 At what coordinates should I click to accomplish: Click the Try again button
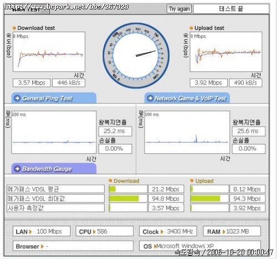coord(179,9)
